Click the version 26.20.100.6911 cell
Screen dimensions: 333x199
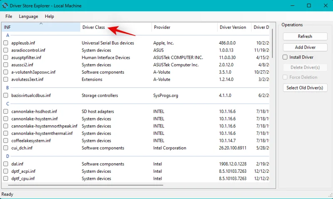tap(233, 148)
